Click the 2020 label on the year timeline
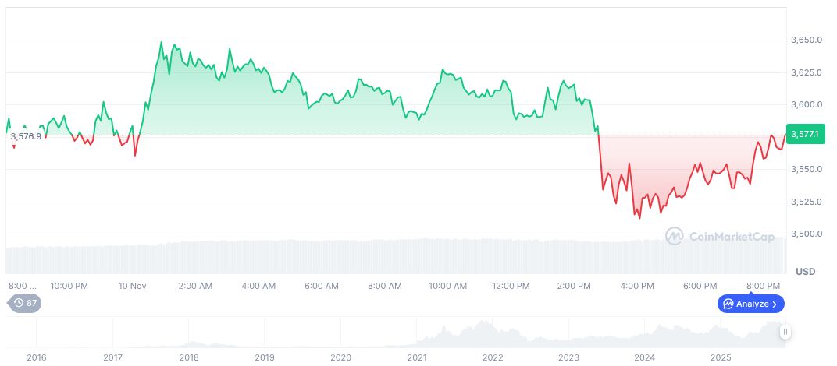 pos(340,357)
